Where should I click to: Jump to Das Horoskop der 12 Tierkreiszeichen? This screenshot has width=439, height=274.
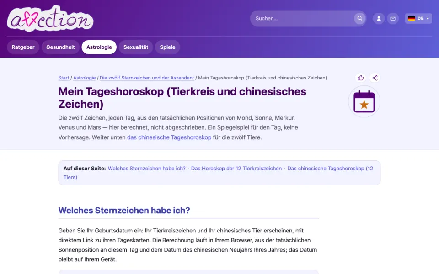pos(236,169)
